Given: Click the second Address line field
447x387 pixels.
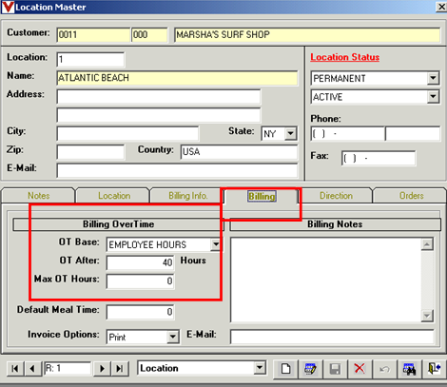Looking at the screenshot, I should click(159, 115).
